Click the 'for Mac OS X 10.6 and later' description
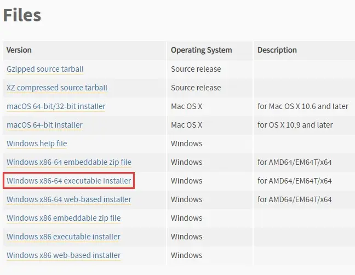 pos(303,106)
